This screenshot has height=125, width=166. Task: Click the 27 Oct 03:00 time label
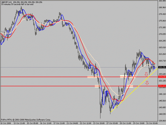[112, 123]
